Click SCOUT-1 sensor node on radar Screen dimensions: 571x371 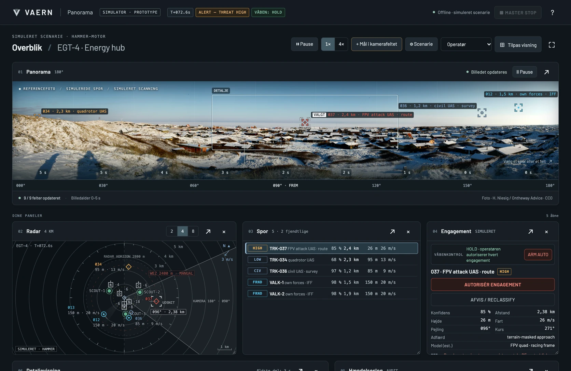tap(109, 291)
